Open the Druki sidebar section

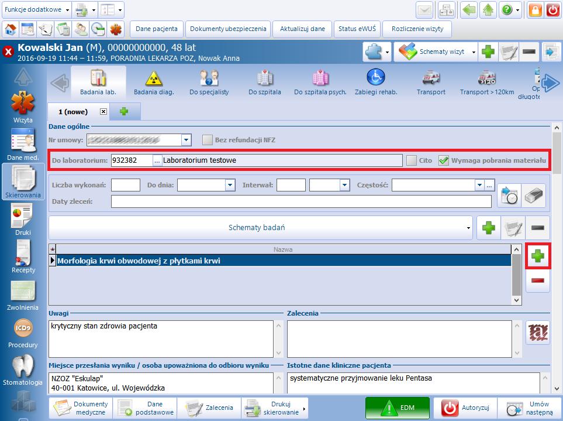click(23, 220)
